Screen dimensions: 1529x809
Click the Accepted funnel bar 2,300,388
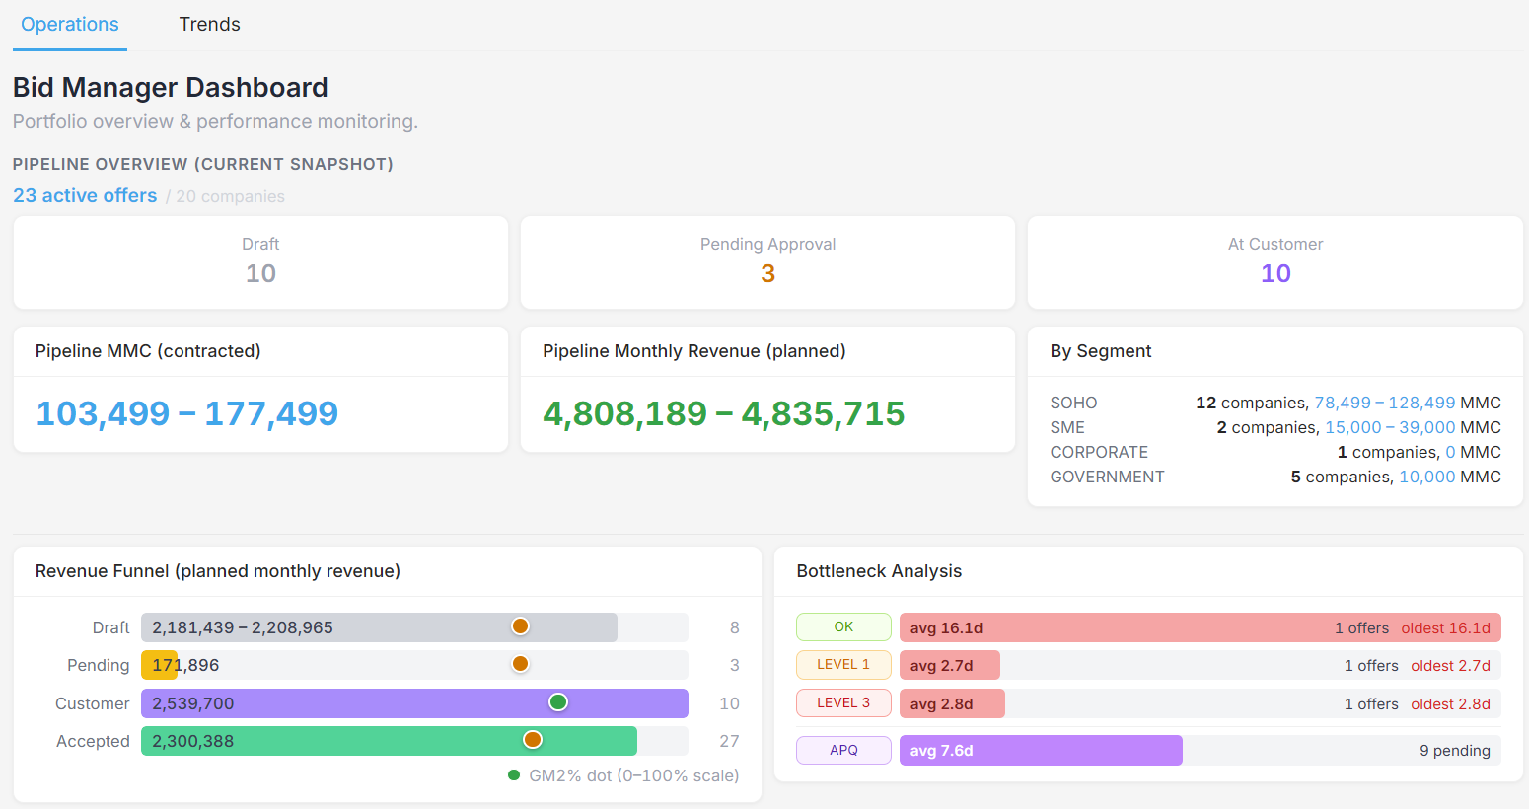coord(389,741)
